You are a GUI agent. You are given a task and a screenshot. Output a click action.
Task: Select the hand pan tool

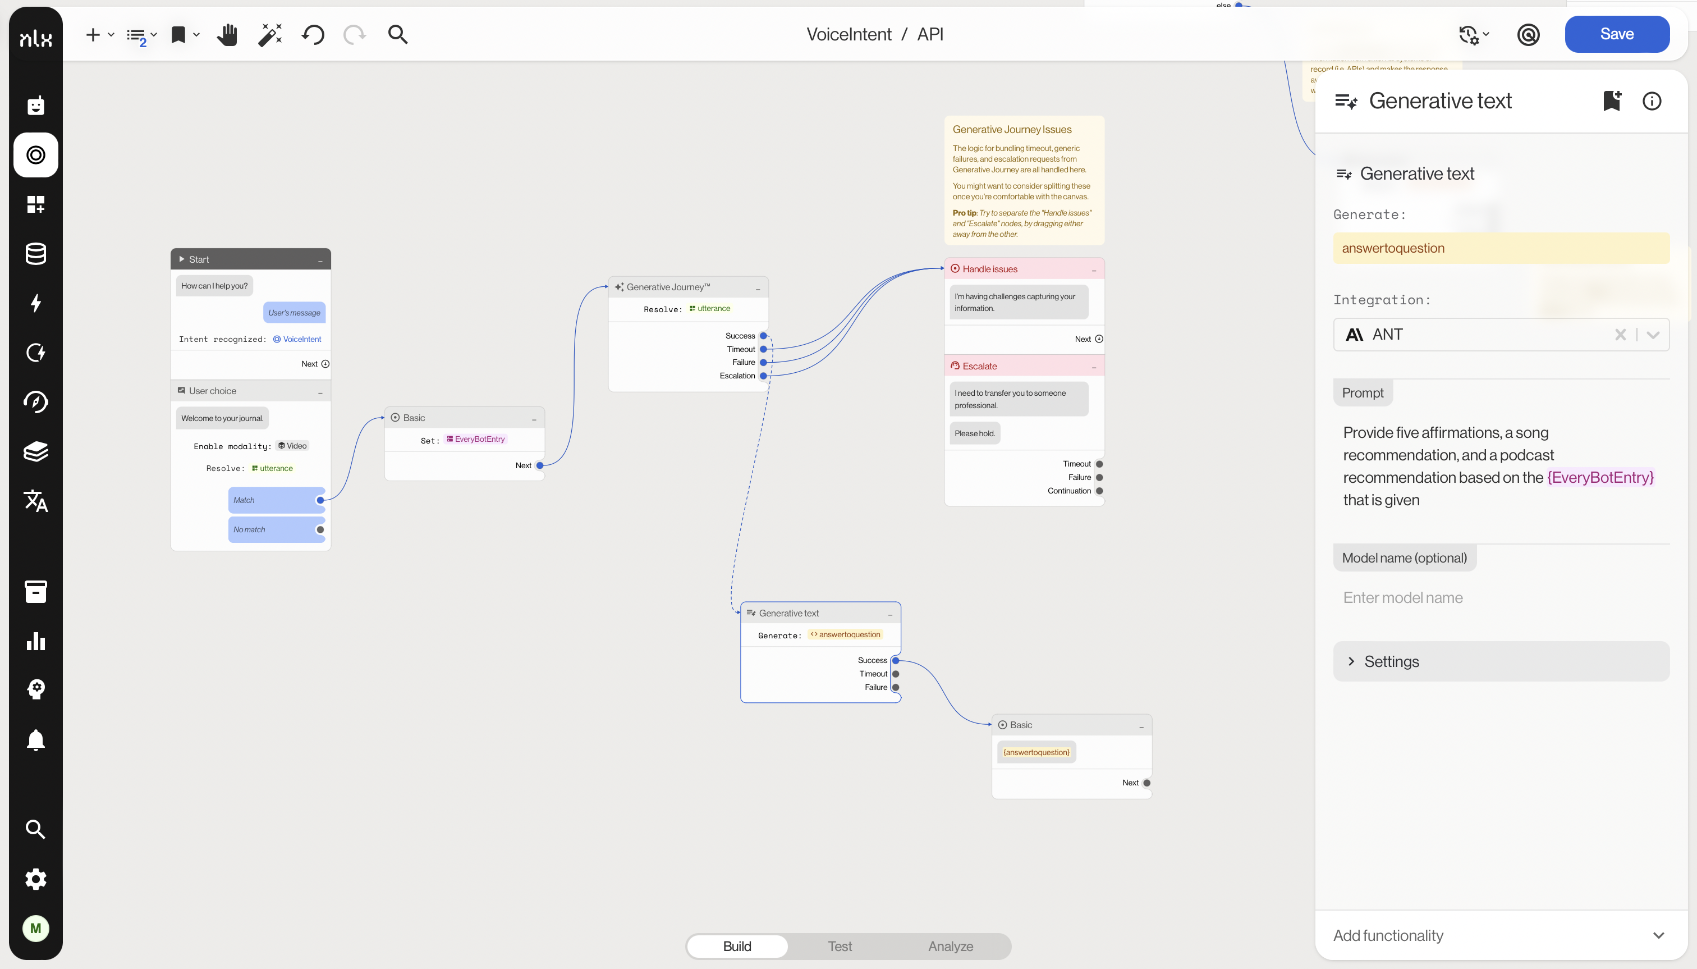[x=227, y=35]
